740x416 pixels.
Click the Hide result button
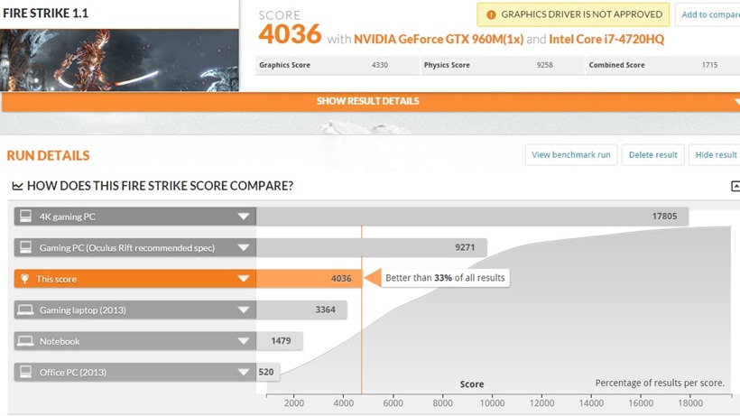[716, 154]
